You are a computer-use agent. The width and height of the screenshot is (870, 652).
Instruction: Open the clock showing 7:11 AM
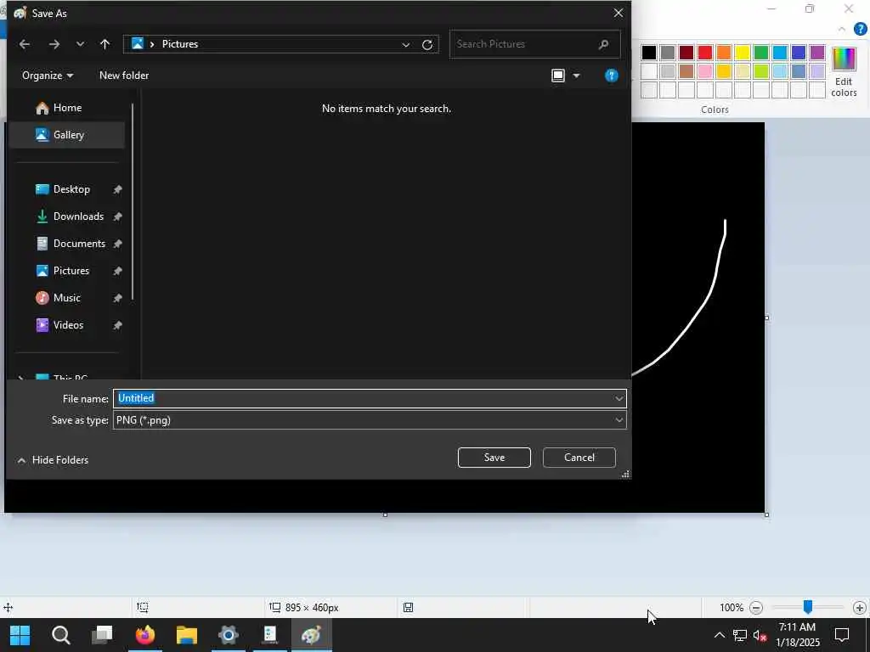[797, 635]
